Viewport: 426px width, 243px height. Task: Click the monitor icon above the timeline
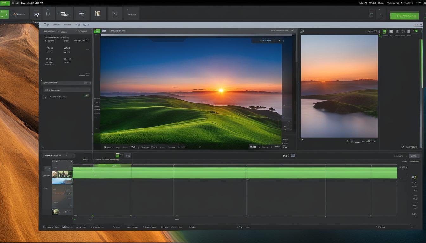pyautogui.click(x=293, y=155)
